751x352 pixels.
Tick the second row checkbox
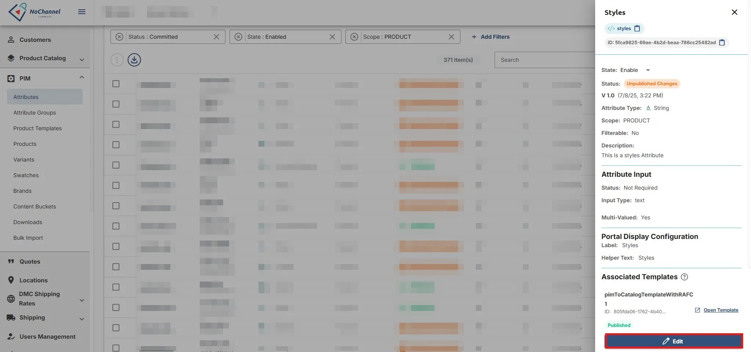click(116, 104)
